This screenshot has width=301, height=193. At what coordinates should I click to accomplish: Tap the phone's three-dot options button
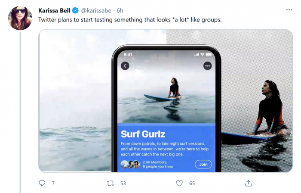(208, 66)
